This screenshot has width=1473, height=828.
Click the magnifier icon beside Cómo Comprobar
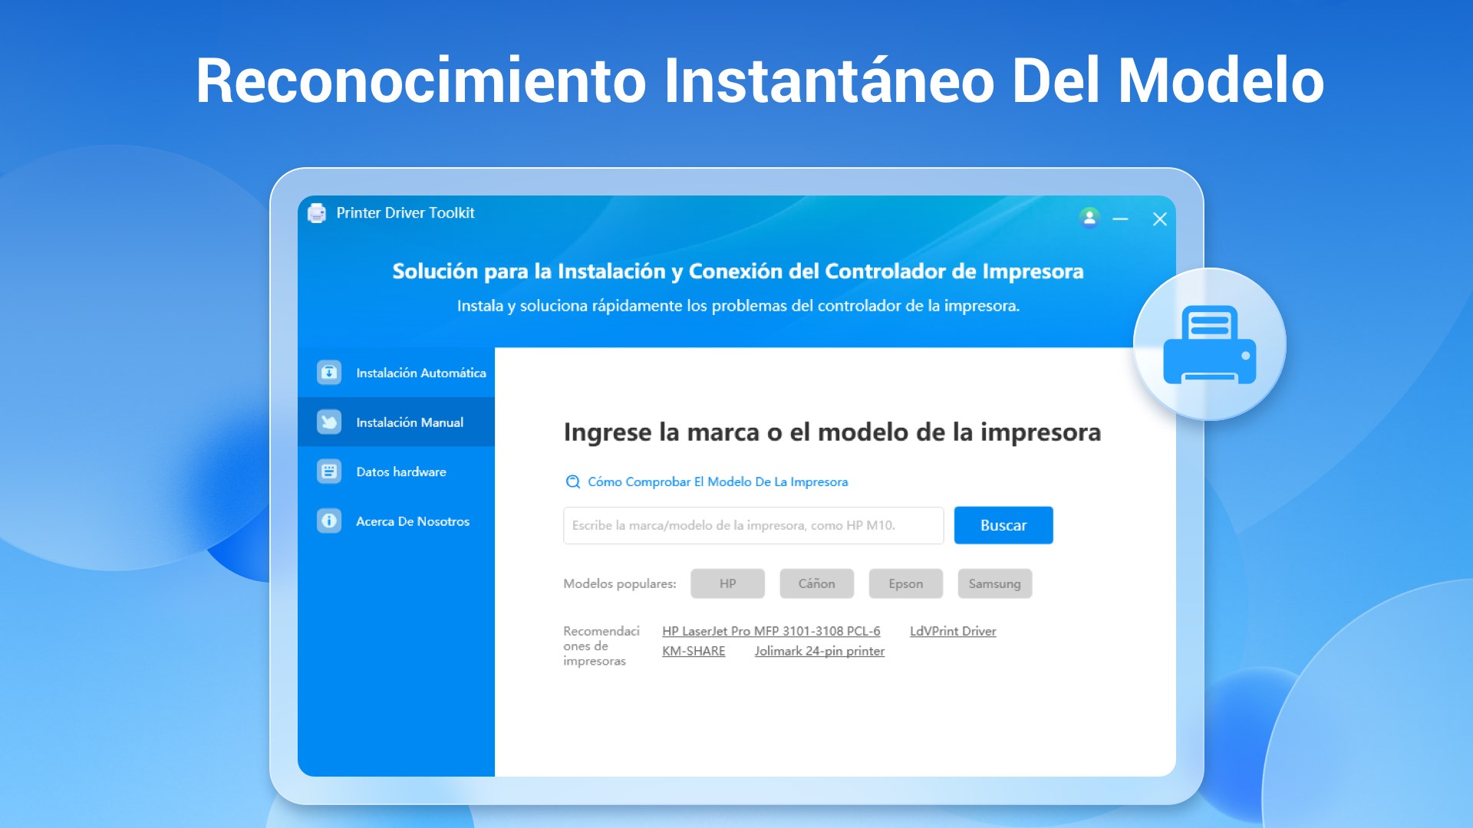tap(572, 482)
